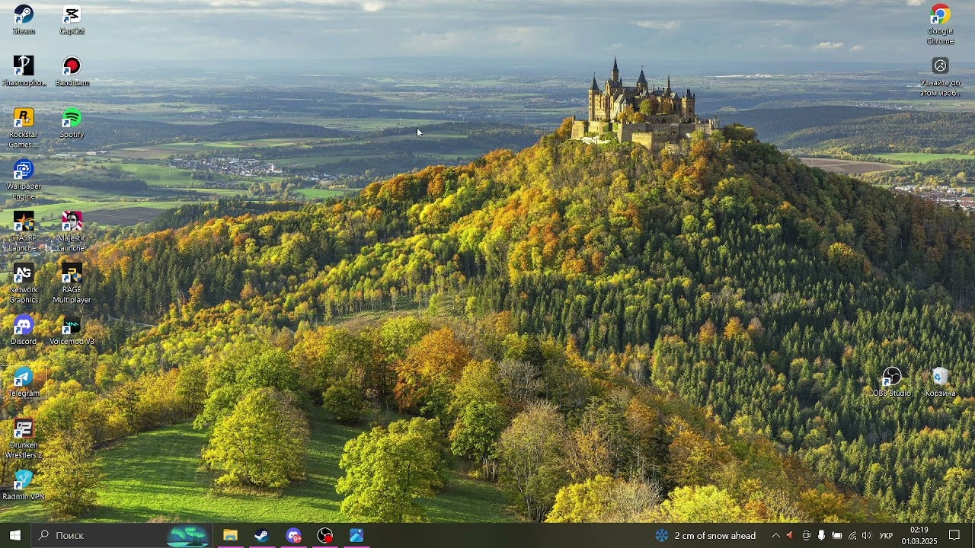
Task: Switch to Discord in the taskbar
Action: [x=293, y=535]
